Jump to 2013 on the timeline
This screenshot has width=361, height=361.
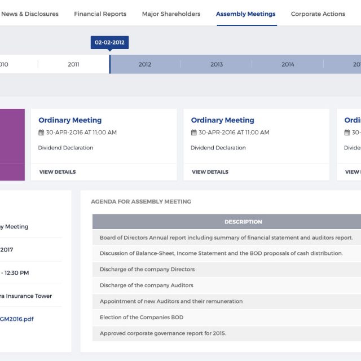[217, 64]
